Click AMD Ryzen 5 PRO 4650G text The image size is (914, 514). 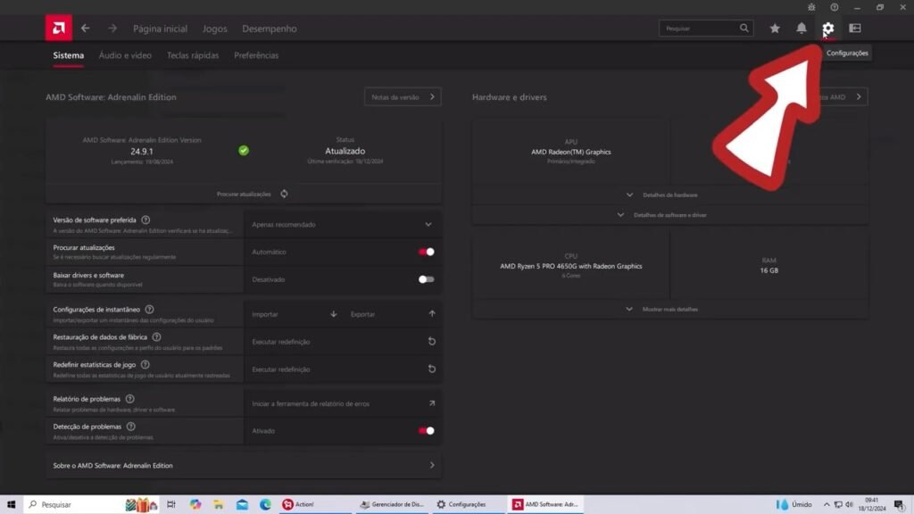click(x=571, y=266)
